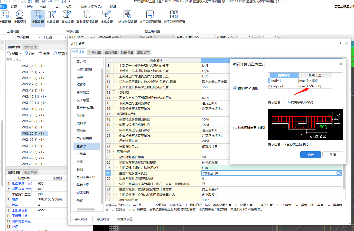The width and height of the screenshot is (354, 231).
Task: Open 施工段钢筋设置 ribbon tool
Action: point(150,17)
